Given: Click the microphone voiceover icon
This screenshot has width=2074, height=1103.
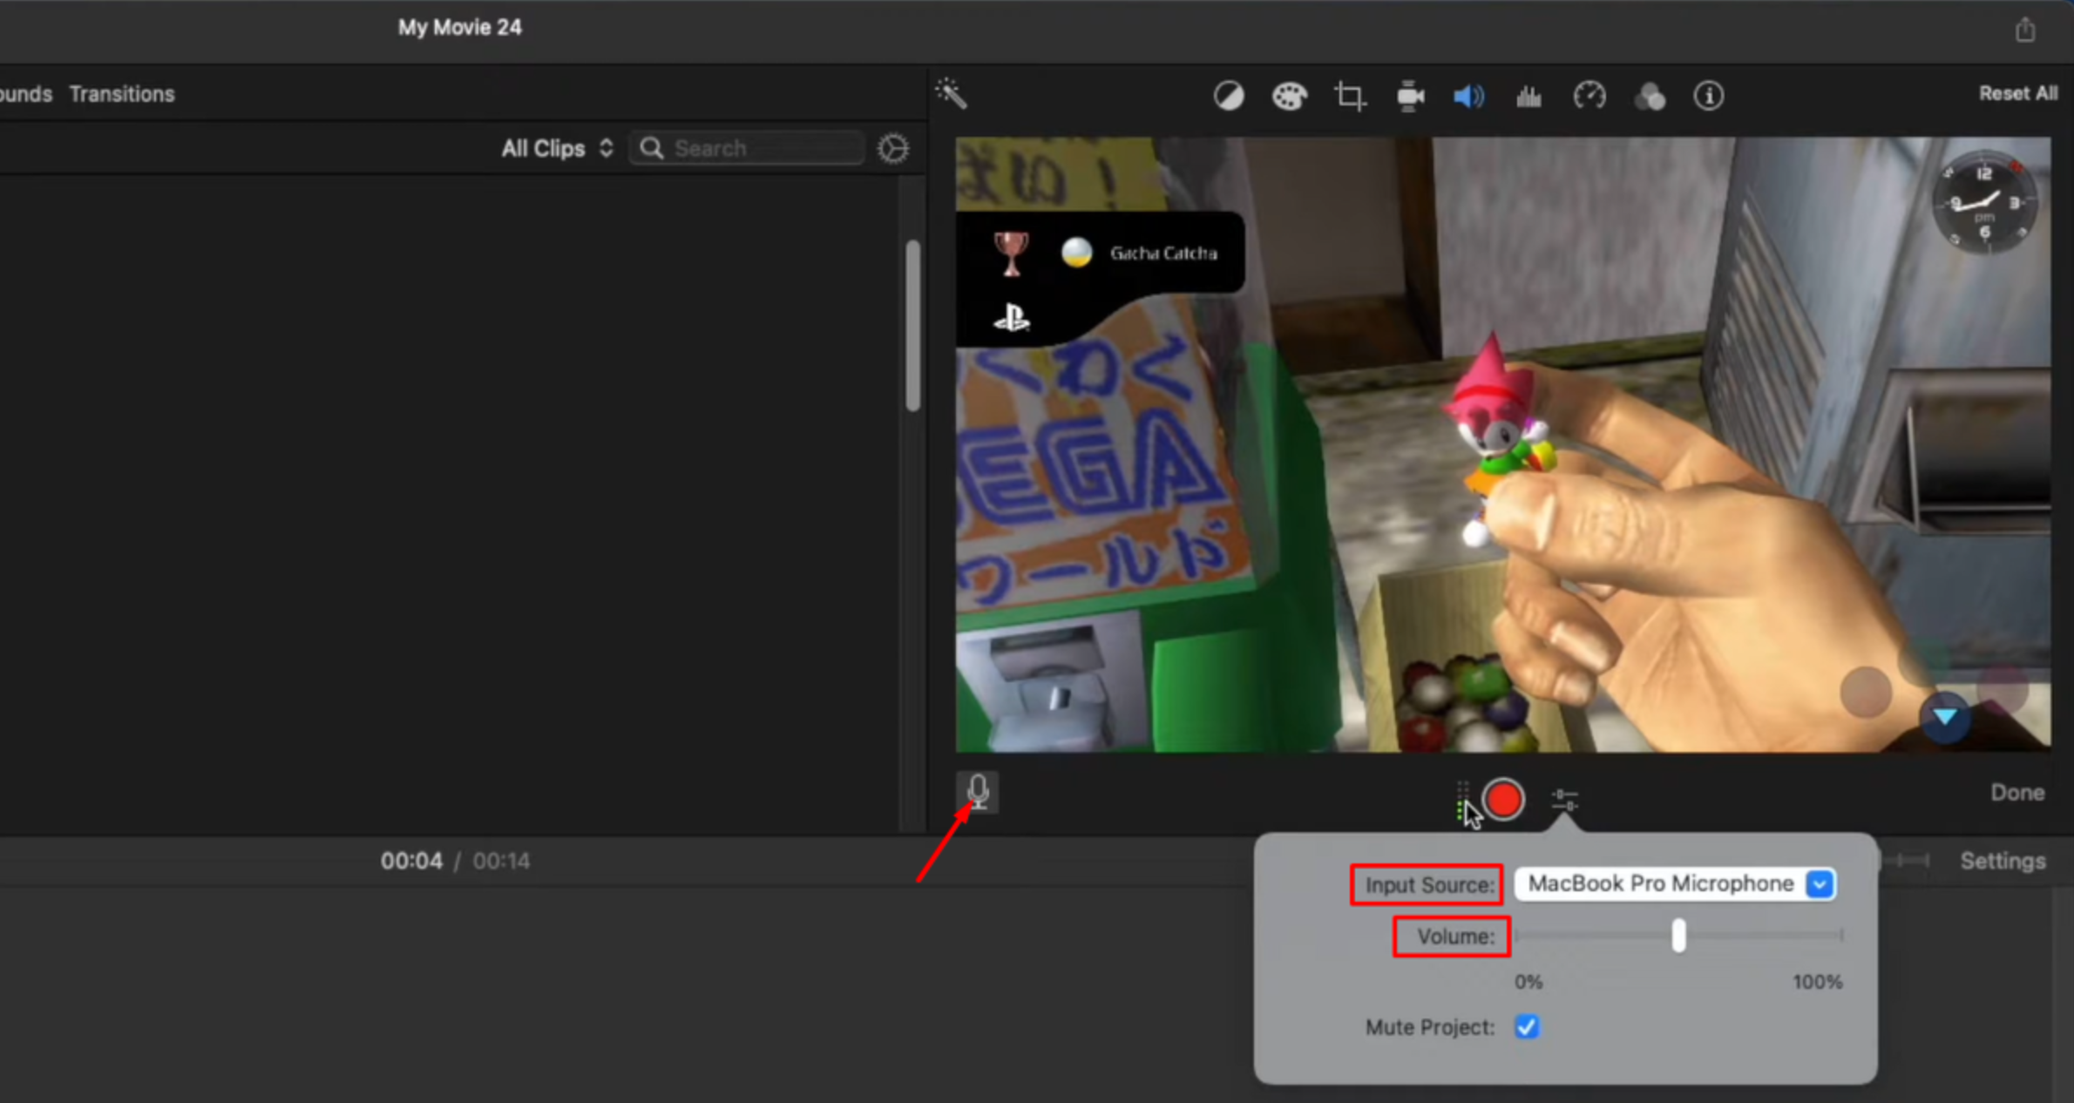Looking at the screenshot, I should point(978,792).
